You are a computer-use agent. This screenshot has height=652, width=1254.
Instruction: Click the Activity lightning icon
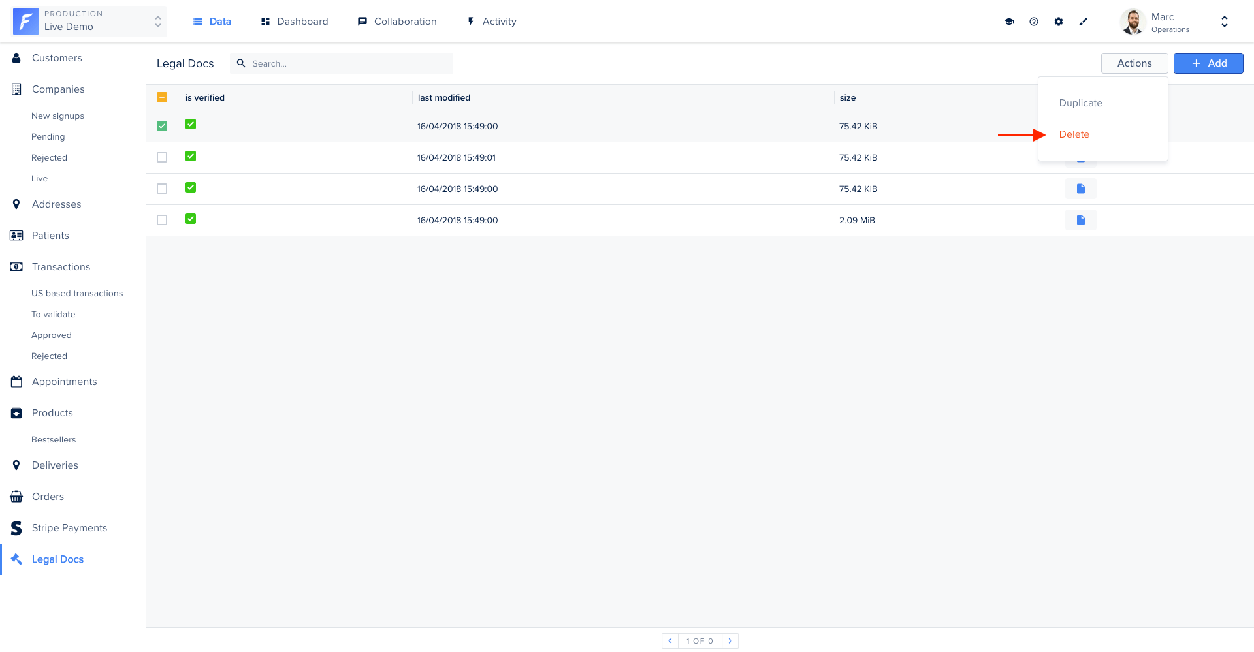click(470, 22)
